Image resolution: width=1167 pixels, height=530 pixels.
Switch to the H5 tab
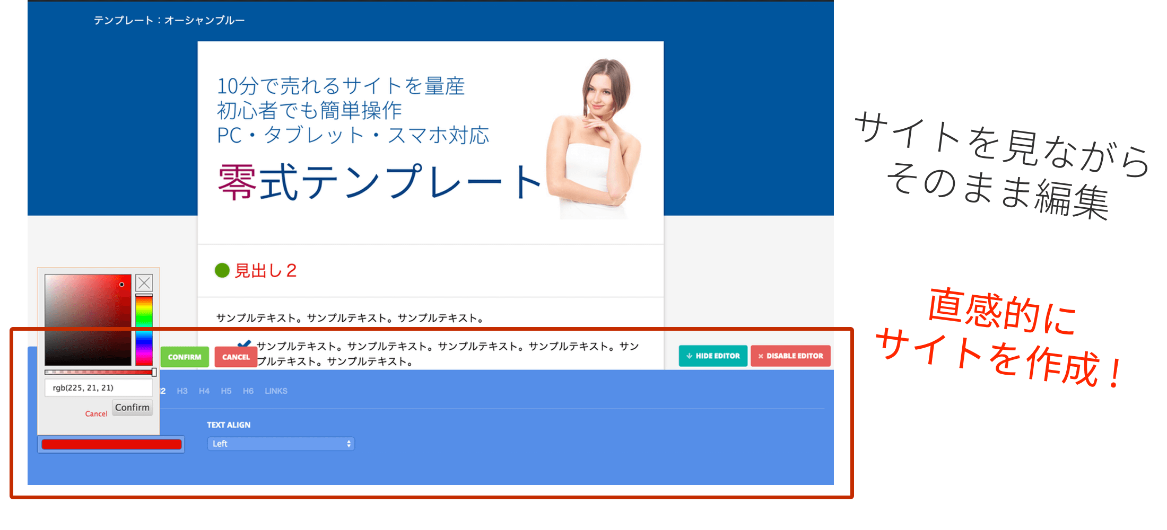tap(226, 391)
